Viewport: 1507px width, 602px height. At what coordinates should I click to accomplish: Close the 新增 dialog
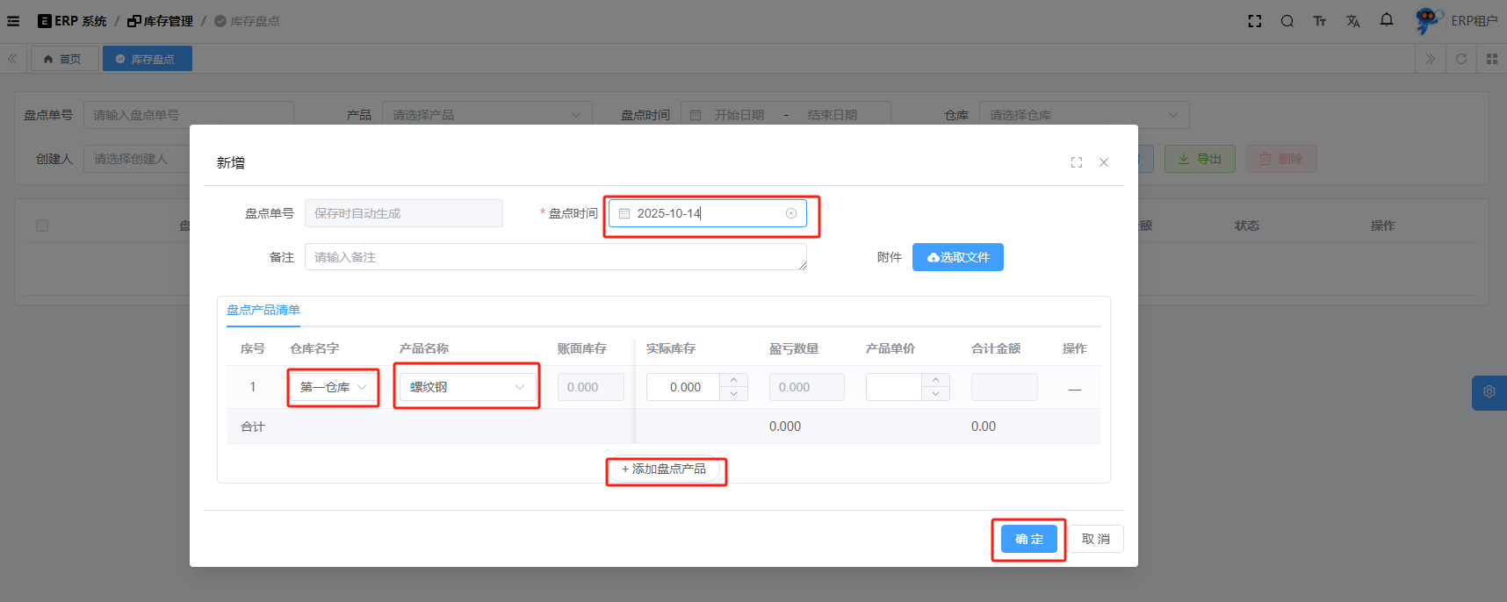(1104, 162)
